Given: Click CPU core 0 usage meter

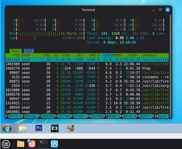Looking at the screenshot, I should [x=30, y=20].
